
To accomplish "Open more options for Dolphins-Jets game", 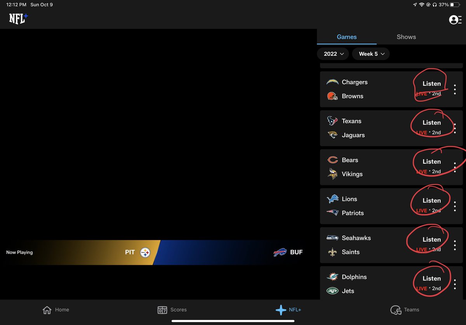I will 455,284.
